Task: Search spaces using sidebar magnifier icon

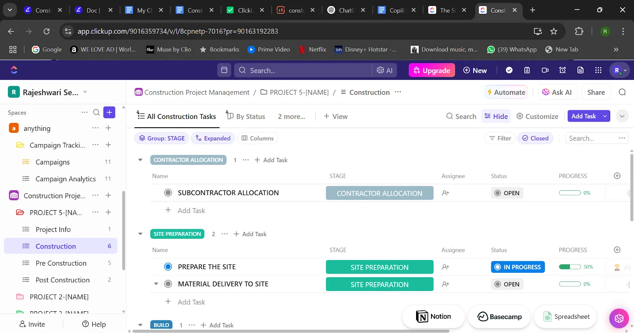Action: click(x=96, y=113)
